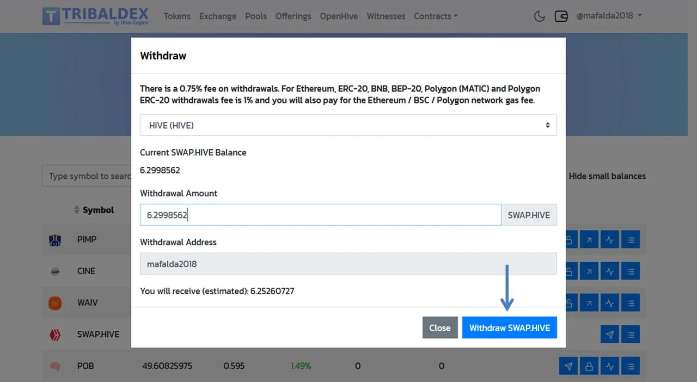Open the WAIV history list icon

point(631,302)
